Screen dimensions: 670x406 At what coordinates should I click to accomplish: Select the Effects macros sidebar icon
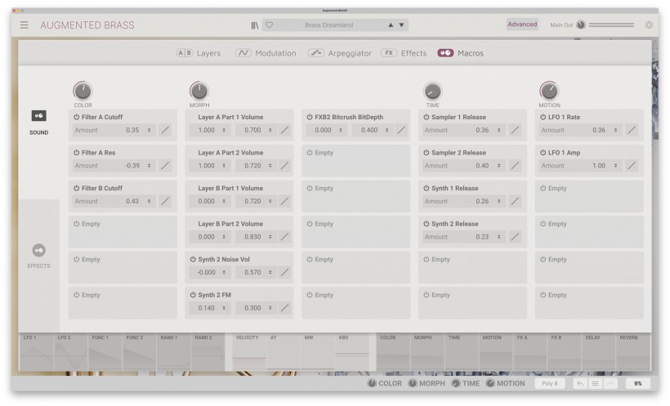(x=39, y=250)
